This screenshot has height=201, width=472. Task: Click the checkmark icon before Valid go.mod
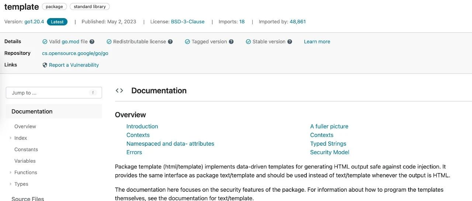[x=45, y=42]
